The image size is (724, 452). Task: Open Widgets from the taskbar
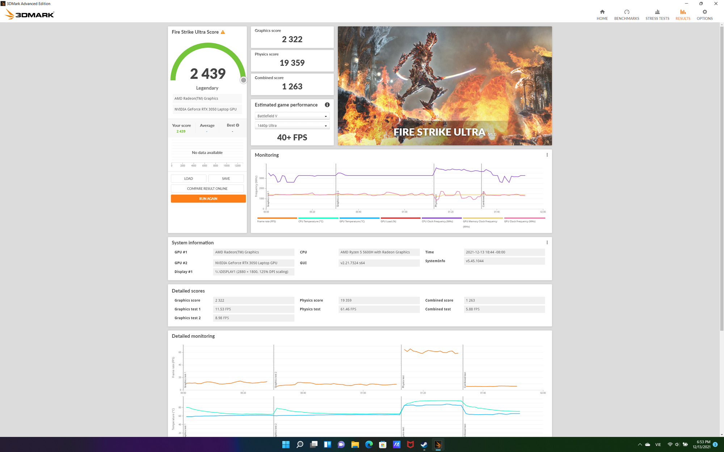(327, 444)
